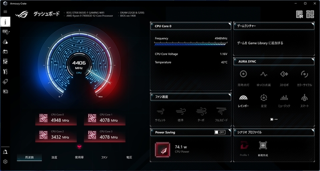Click the CPU Core 3 4078 MHz tile
Screen dimensions: 320x171
pos(105,135)
